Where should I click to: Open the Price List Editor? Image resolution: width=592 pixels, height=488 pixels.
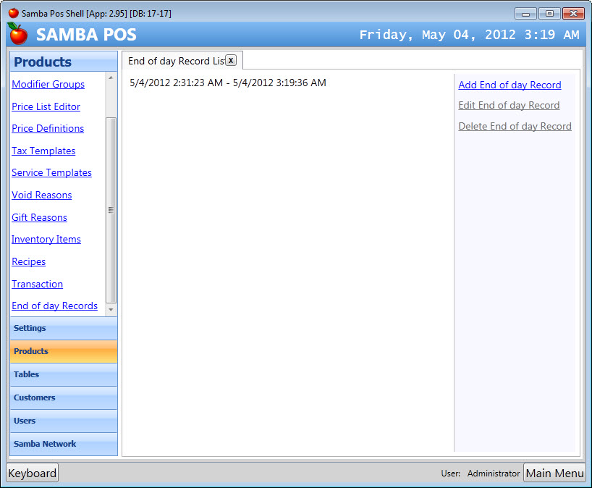point(46,106)
